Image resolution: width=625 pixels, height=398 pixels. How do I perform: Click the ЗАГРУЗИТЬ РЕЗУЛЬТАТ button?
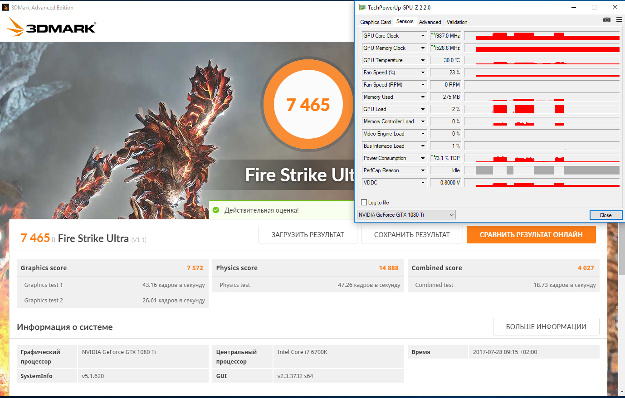(308, 235)
